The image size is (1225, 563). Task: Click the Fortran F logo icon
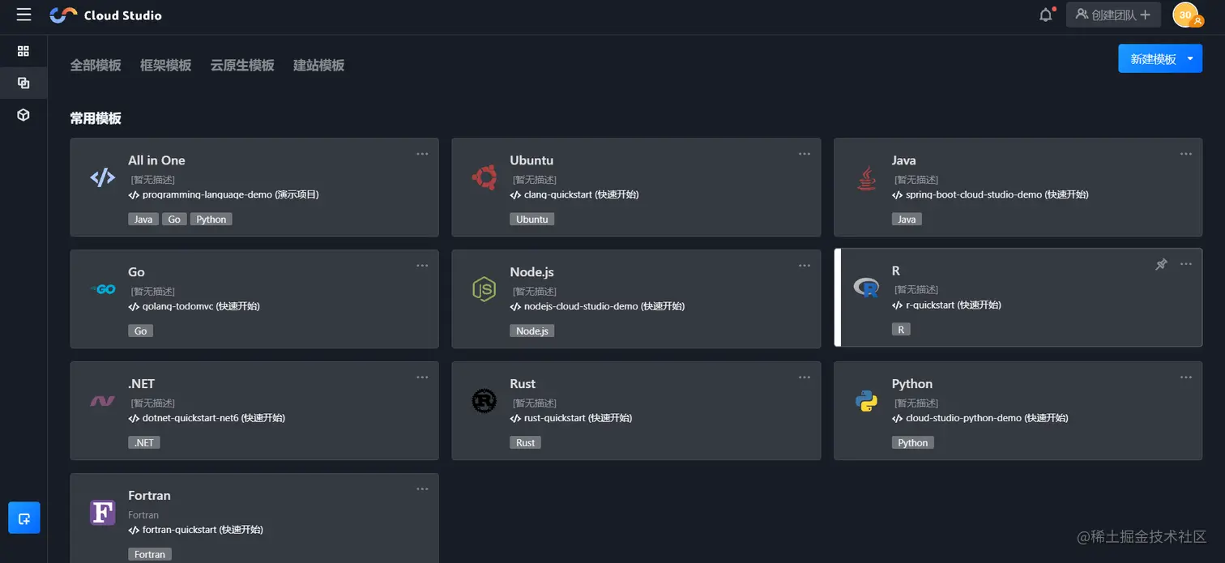tap(102, 513)
